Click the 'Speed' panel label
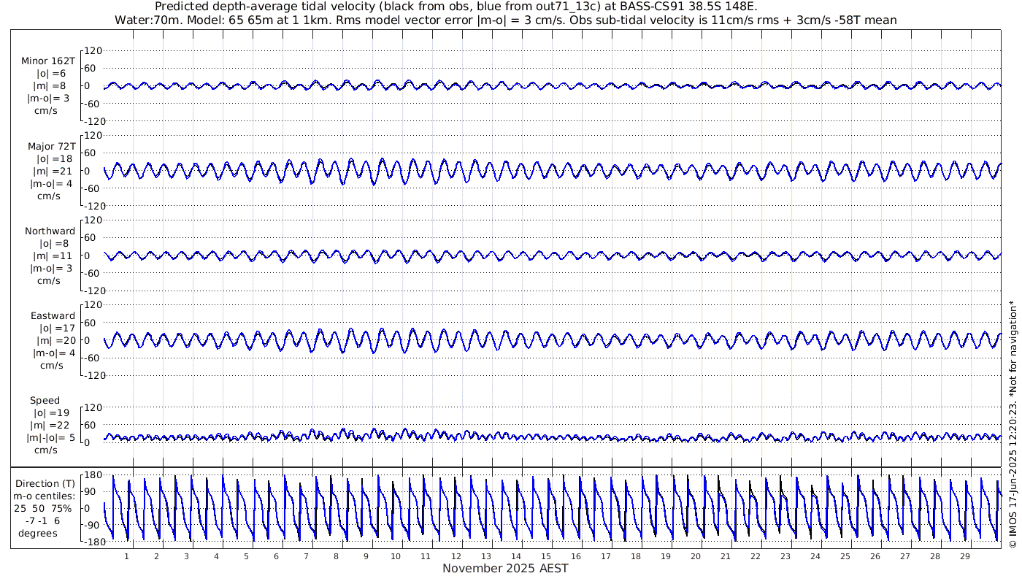This screenshot has width=1022, height=584. 45,401
